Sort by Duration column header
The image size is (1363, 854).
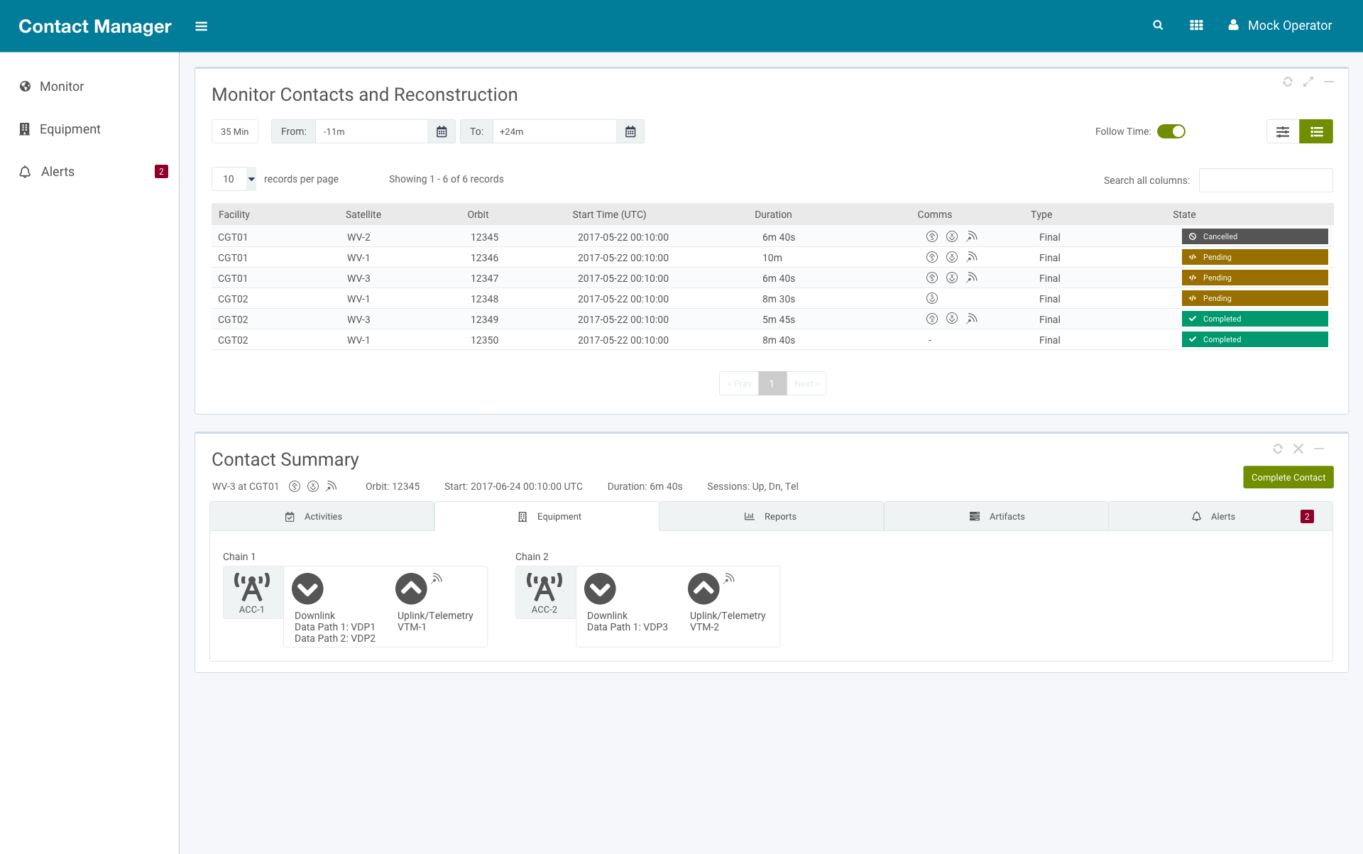pyautogui.click(x=773, y=214)
